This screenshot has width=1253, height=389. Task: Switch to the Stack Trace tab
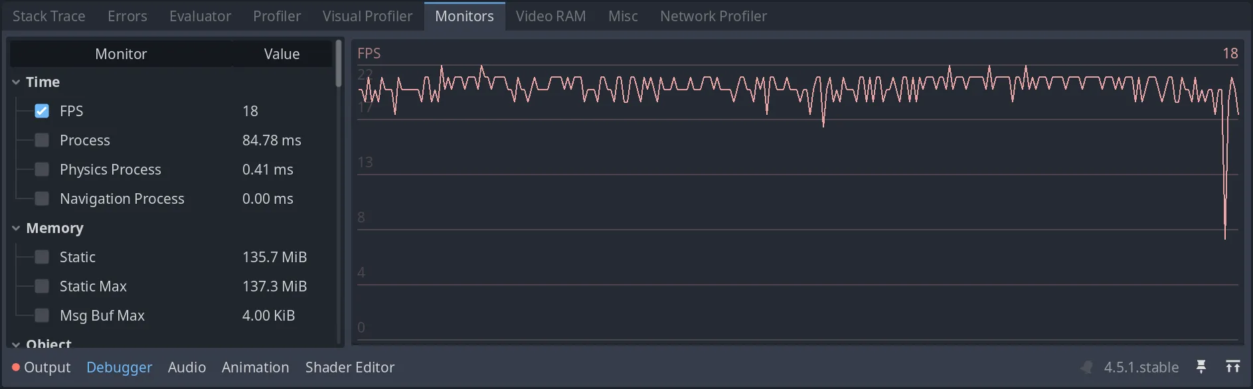[x=48, y=15]
